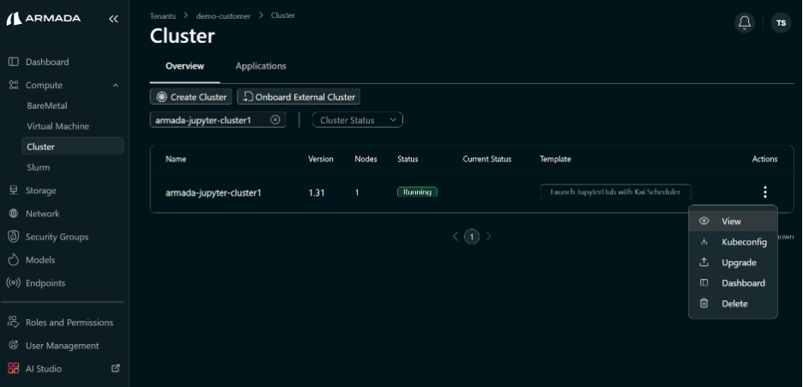This screenshot has height=387, width=803.
Task: Open Virtual Machine in the sidebar
Action: click(x=57, y=126)
